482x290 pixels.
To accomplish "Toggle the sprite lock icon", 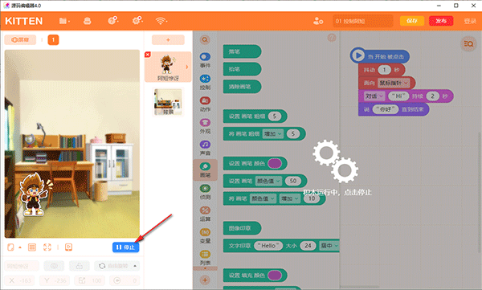I will [80, 266].
